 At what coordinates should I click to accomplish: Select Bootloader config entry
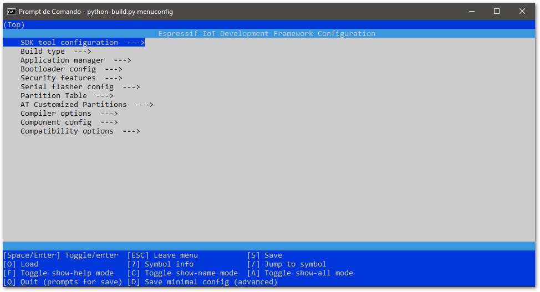click(72, 69)
